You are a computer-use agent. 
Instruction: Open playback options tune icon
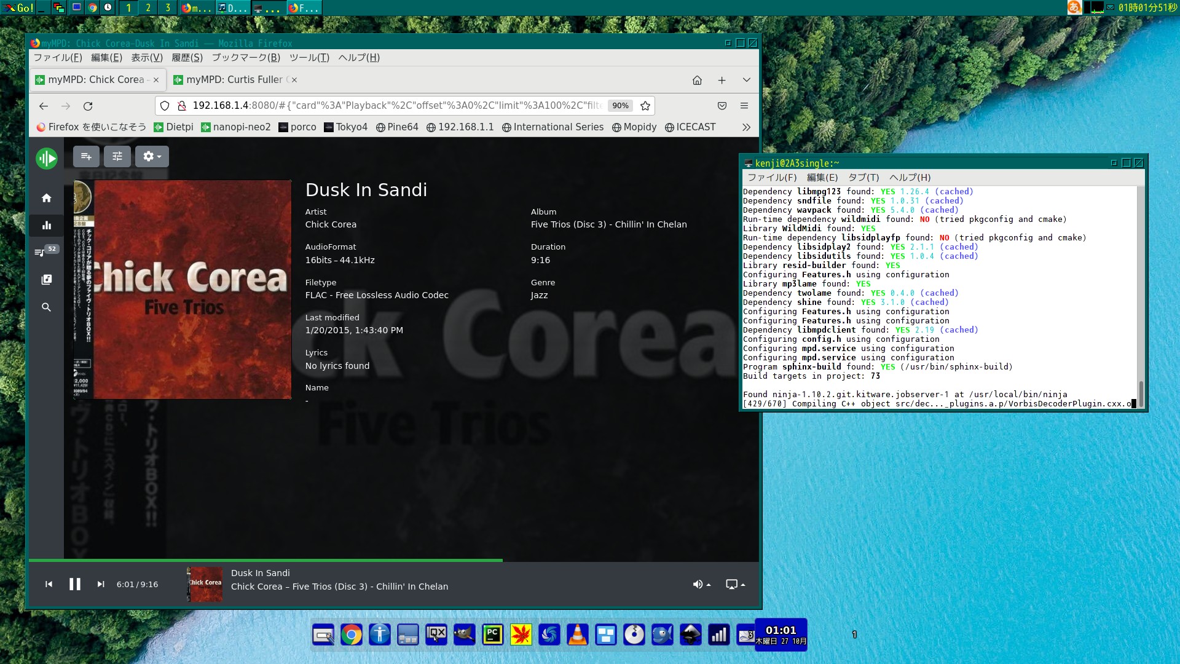(x=117, y=157)
